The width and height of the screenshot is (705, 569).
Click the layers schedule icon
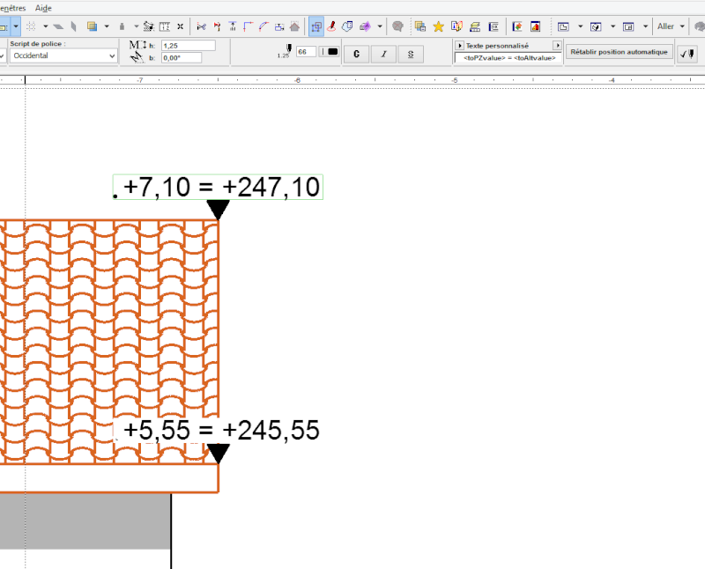pyautogui.click(x=475, y=26)
